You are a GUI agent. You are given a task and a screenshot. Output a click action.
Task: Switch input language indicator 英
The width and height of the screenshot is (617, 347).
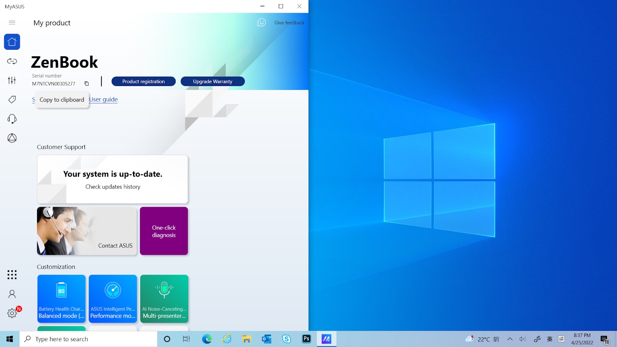pos(550,339)
